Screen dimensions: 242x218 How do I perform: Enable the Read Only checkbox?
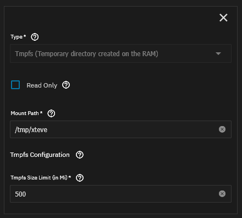[x=15, y=85]
